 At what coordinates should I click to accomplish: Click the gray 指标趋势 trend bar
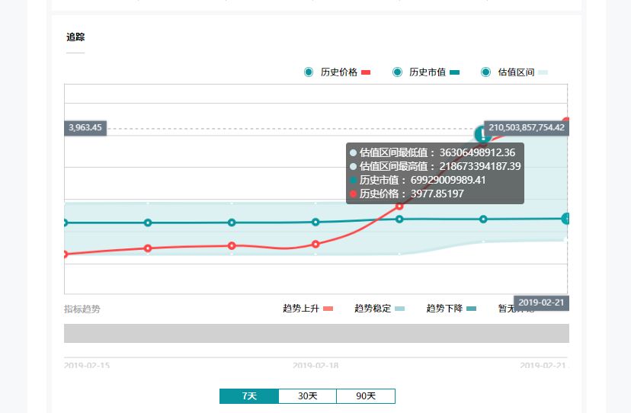pos(316,333)
